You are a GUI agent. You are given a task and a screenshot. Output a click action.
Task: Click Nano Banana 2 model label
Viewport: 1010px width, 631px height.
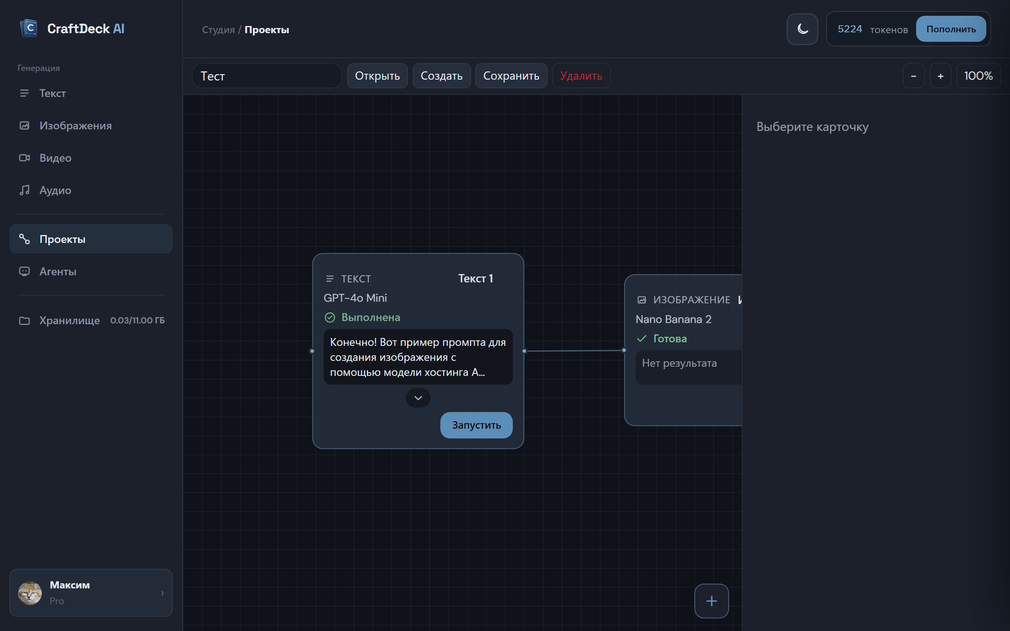[x=673, y=319]
